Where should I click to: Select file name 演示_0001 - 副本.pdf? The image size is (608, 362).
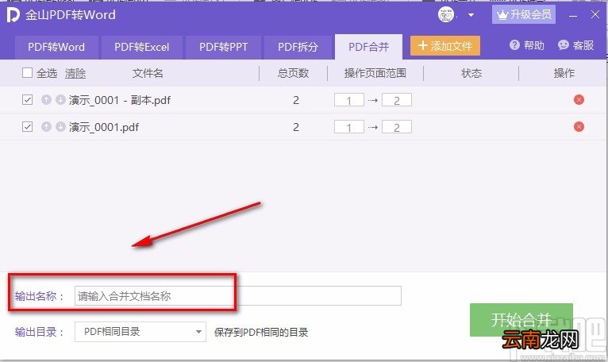[120, 100]
